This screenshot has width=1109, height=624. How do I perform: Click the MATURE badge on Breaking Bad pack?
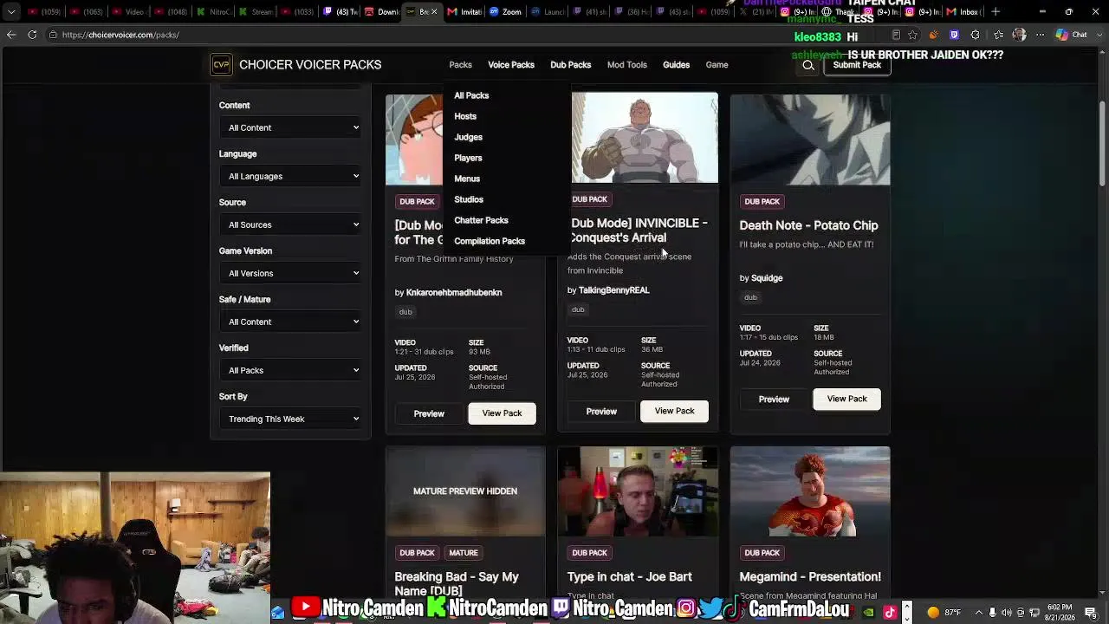coord(464,553)
